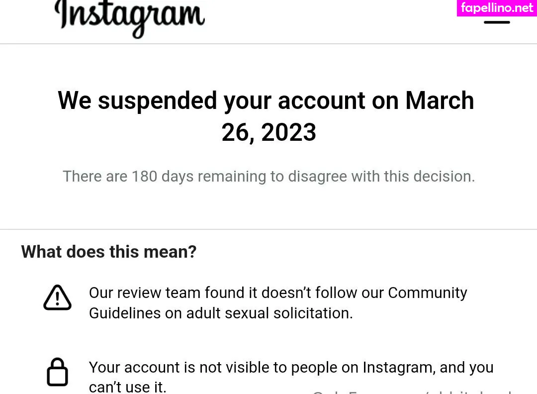Click the warning triangle icon
The image size is (537, 394).
tap(57, 298)
